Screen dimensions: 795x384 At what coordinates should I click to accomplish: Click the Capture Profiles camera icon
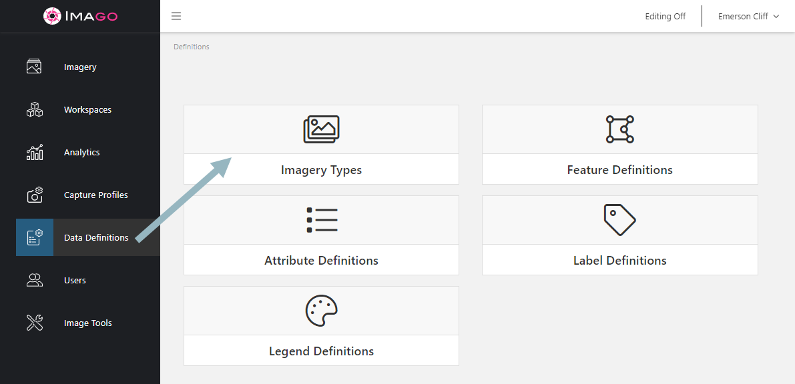click(34, 195)
